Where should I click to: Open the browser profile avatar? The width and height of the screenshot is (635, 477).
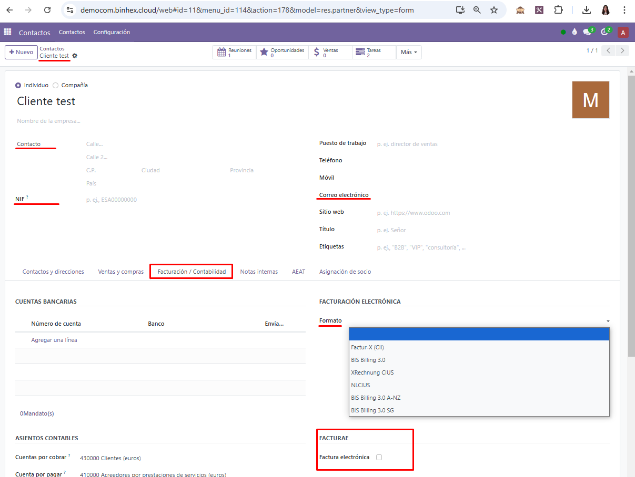[606, 10]
